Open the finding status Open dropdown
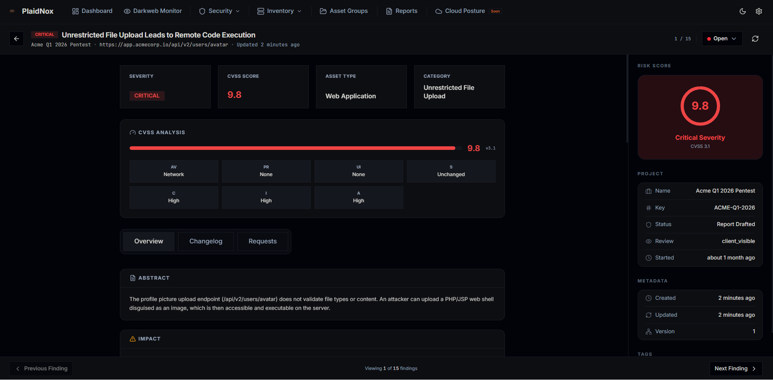The image size is (773, 380). 722,38
